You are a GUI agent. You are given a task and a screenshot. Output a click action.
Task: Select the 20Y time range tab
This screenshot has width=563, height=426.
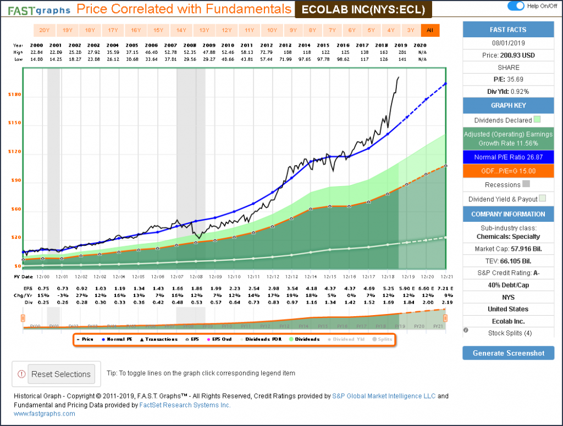pos(45,31)
